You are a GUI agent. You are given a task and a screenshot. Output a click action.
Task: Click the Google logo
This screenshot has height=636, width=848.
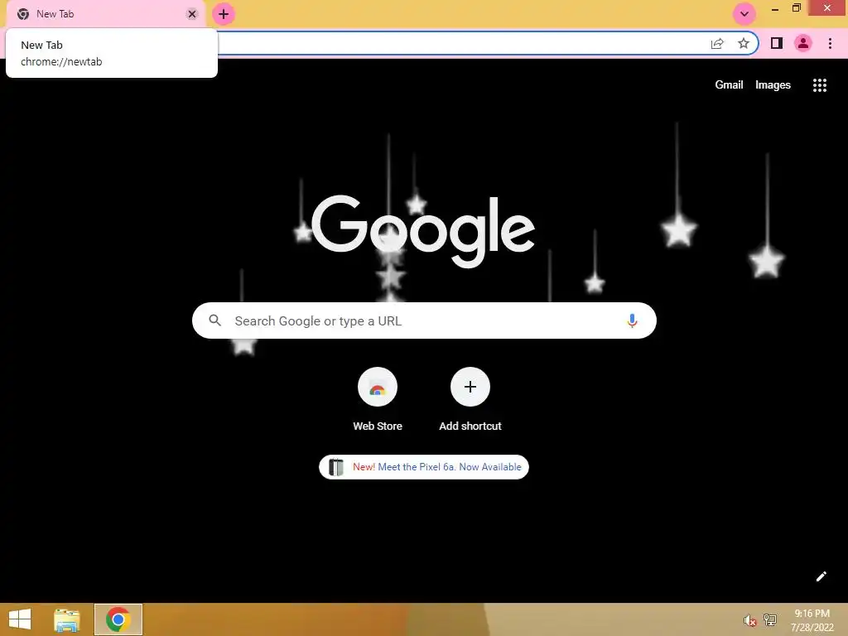(x=423, y=231)
